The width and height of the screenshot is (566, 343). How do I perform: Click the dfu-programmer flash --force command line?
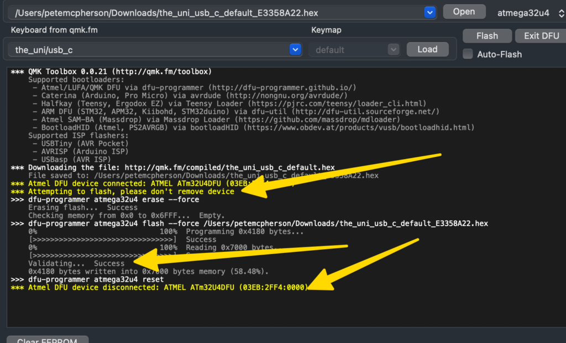tap(249, 223)
